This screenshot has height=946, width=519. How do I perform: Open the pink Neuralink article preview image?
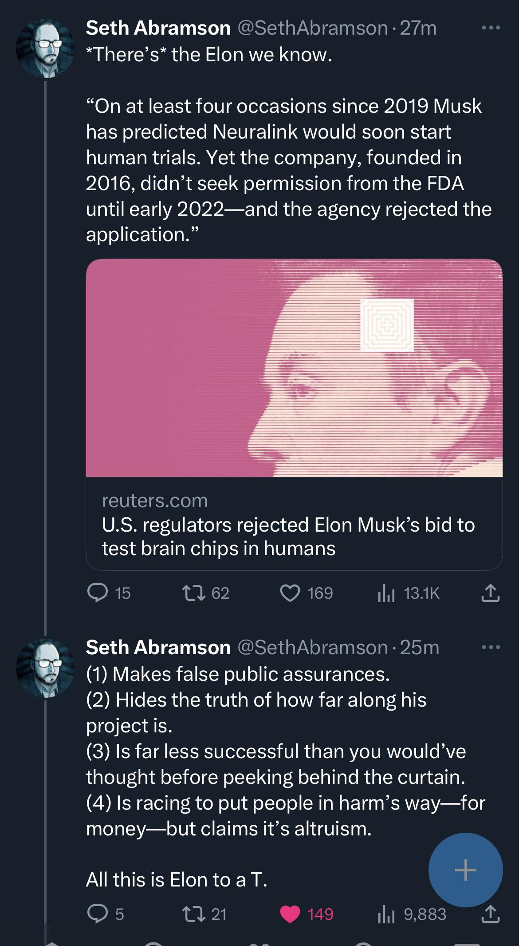pos(294,368)
